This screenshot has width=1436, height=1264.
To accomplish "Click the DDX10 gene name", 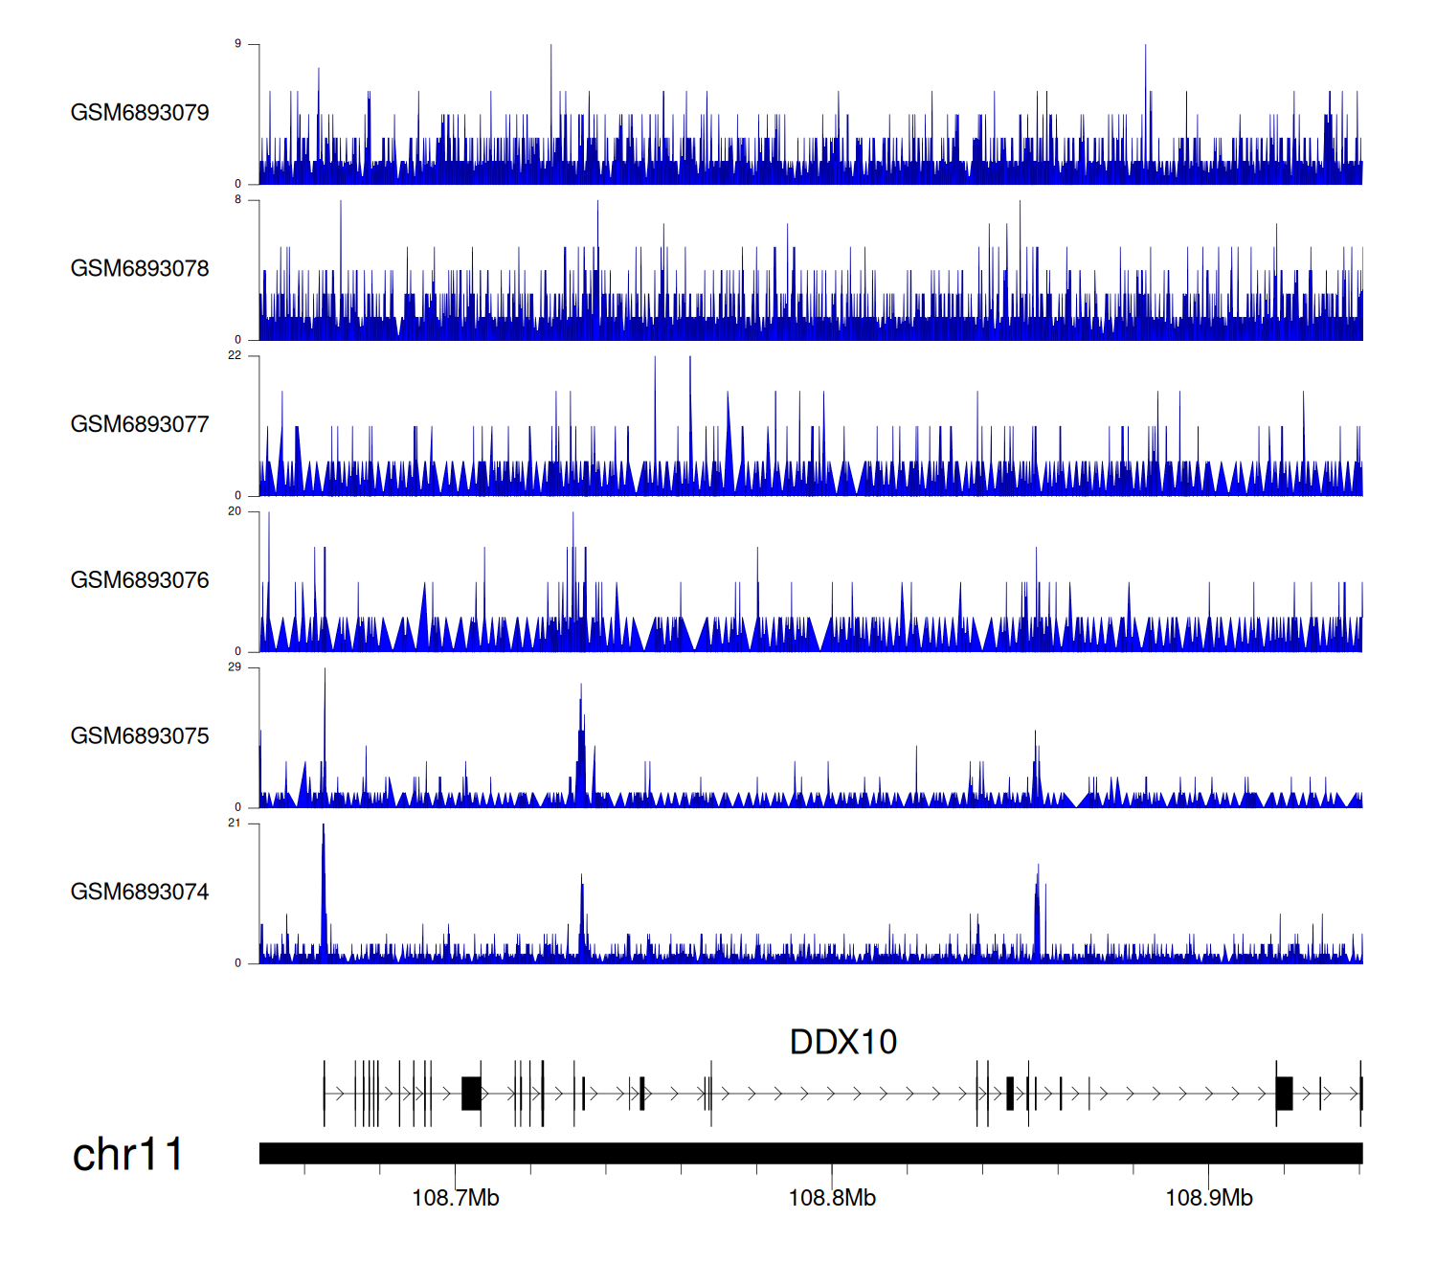I will point(842,1042).
